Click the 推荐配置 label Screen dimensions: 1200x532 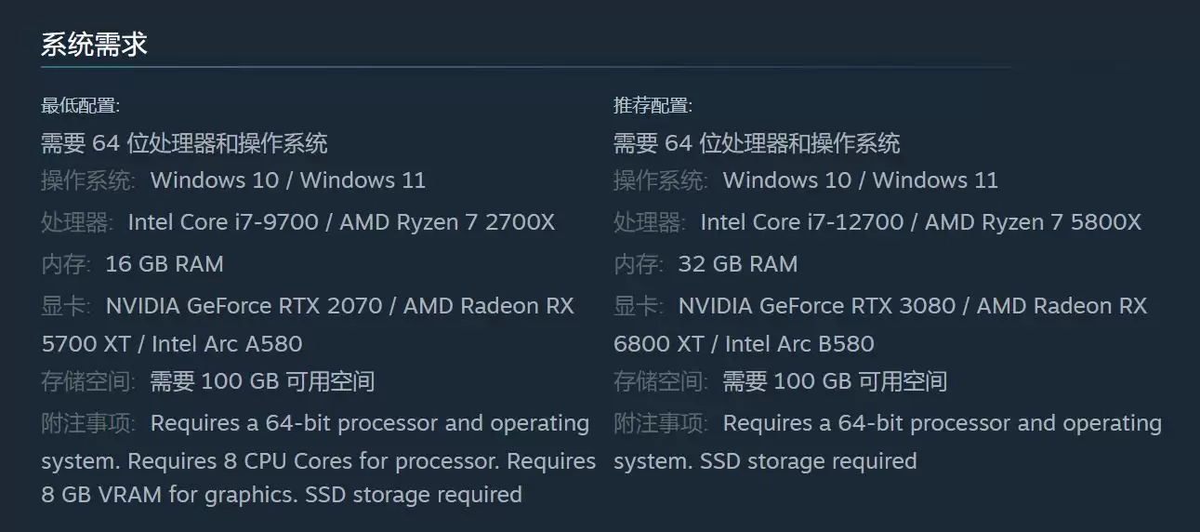pos(653,105)
